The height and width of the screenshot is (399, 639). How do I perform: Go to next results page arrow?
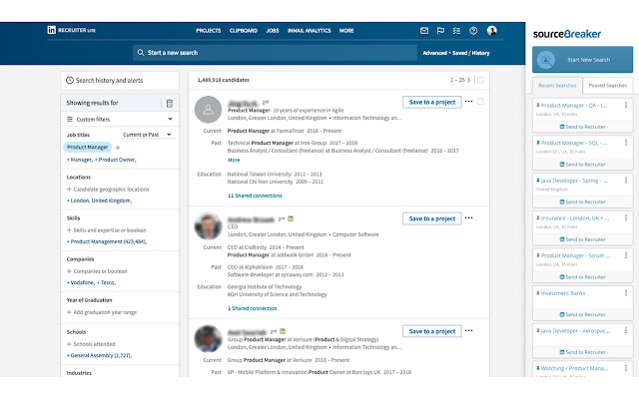coord(468,80)
